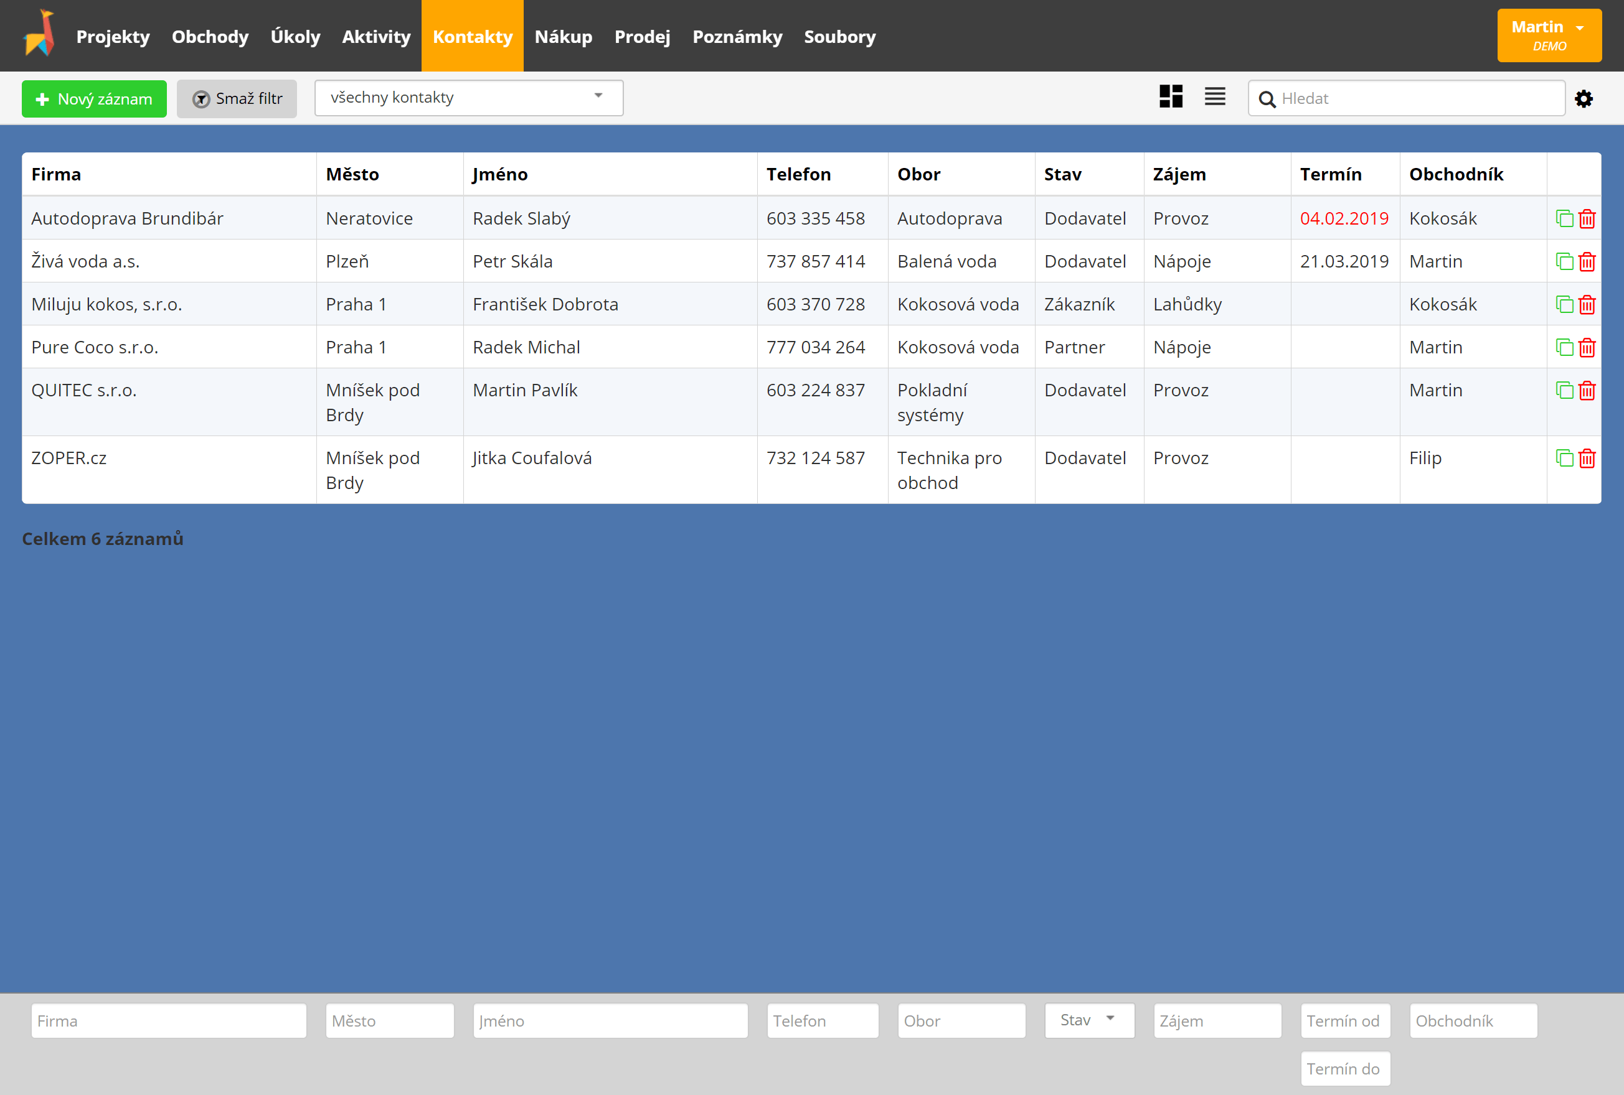Image resolution: width=1624 pixels, height=1095 pixels.
Task: Click the Firma filter input
Action: point(169,1020)
